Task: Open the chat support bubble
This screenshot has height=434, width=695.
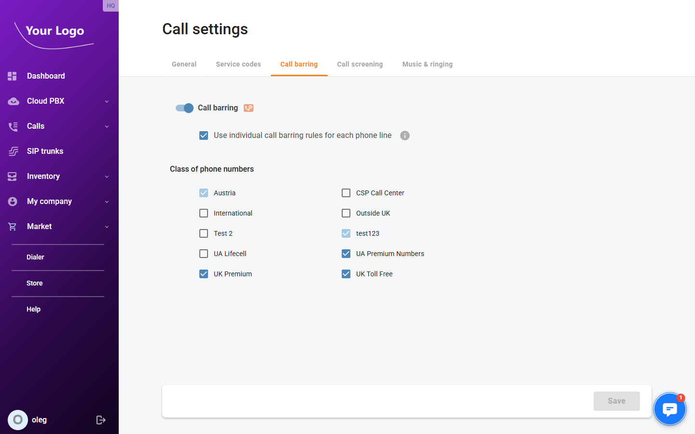Action: [x=670, y=408]
